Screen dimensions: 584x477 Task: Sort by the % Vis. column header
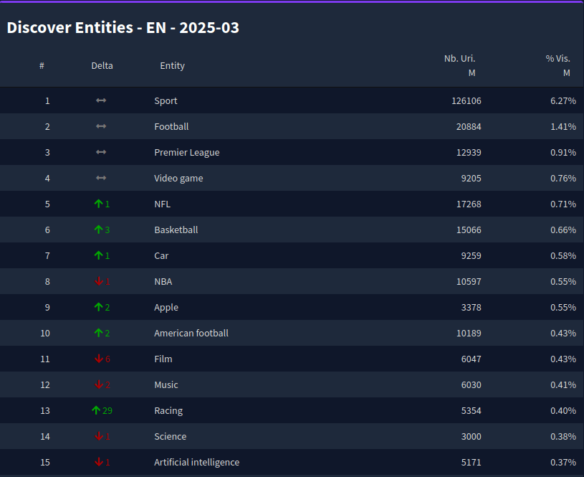[557, 59]
